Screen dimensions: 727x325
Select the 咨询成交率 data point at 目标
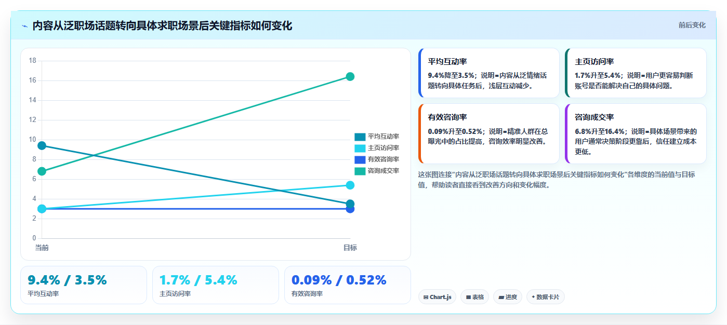pyautogui.click(x=350, y=77)
